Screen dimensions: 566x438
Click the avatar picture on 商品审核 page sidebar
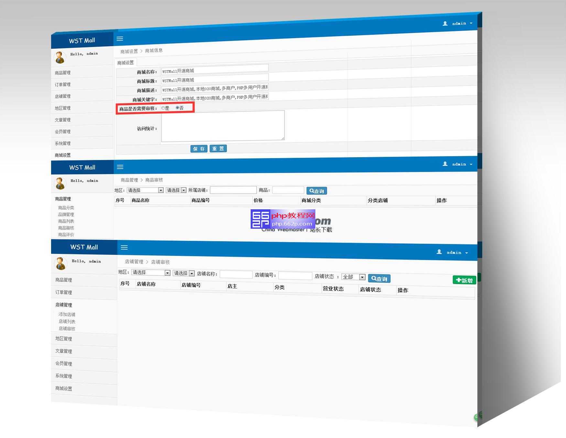pyautogui.click(x=60, y=183)
